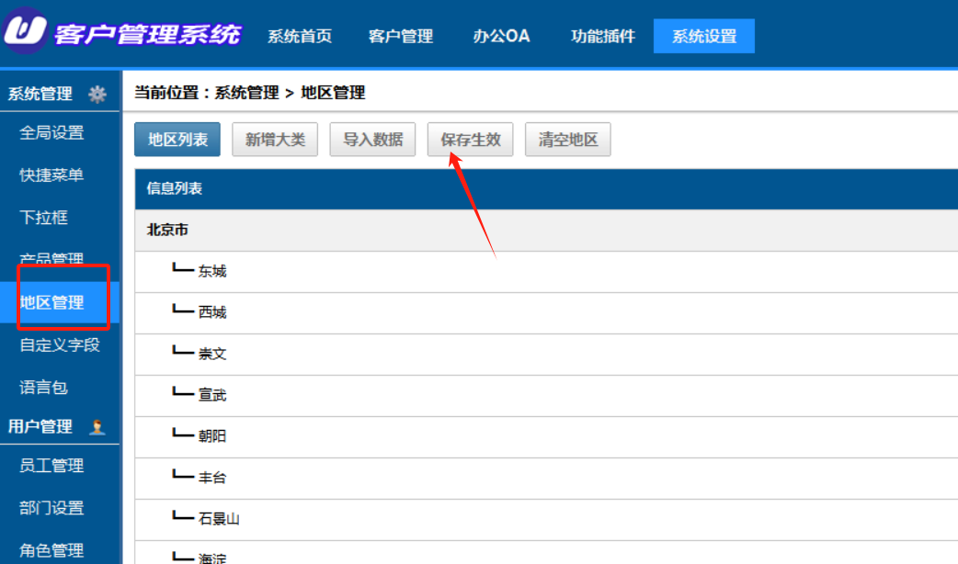958x564 pixels.
Task: Click the 新增大类 button
Action: click(x=275, y=140)
